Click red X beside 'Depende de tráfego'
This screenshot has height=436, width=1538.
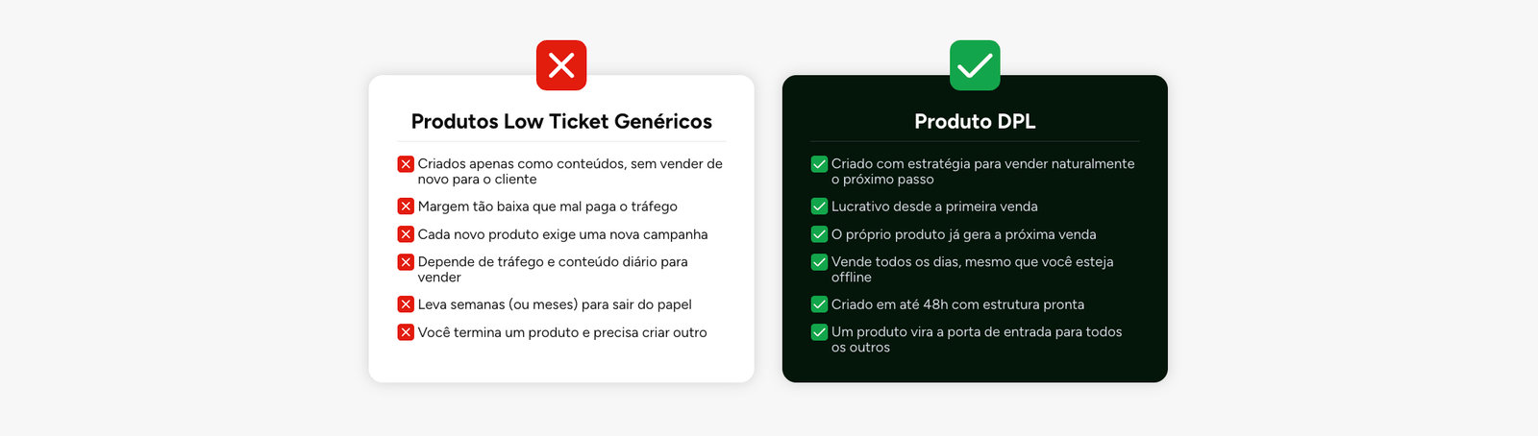(406, 262)
